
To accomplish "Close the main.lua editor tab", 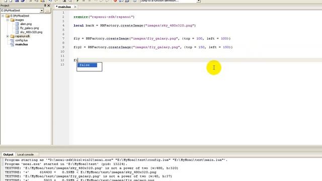I will coord(75,7).
